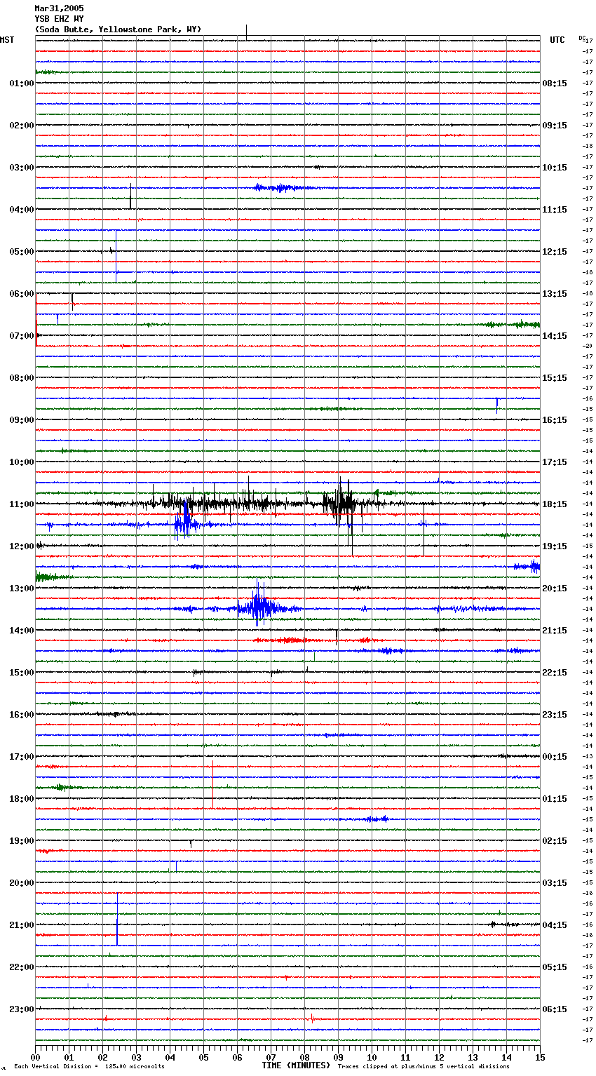Screen dimensions: 596x1076
Task: Click the 14:00 MST time label
Action: pyautogui.click(x=21, y=631)
